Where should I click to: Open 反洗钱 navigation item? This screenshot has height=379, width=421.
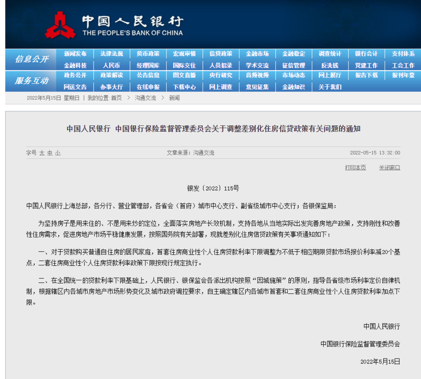coord(330,66)
